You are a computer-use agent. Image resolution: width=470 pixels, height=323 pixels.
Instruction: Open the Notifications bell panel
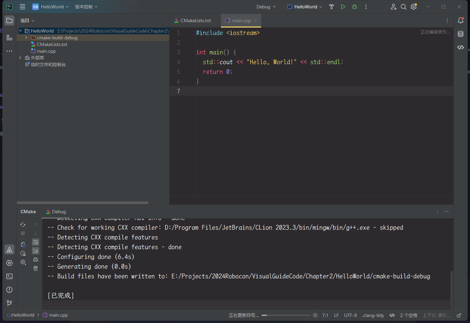(461, 20)
